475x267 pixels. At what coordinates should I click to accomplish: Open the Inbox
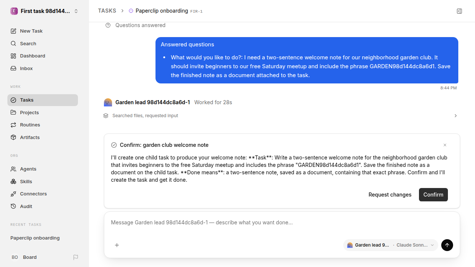(43, 69)
